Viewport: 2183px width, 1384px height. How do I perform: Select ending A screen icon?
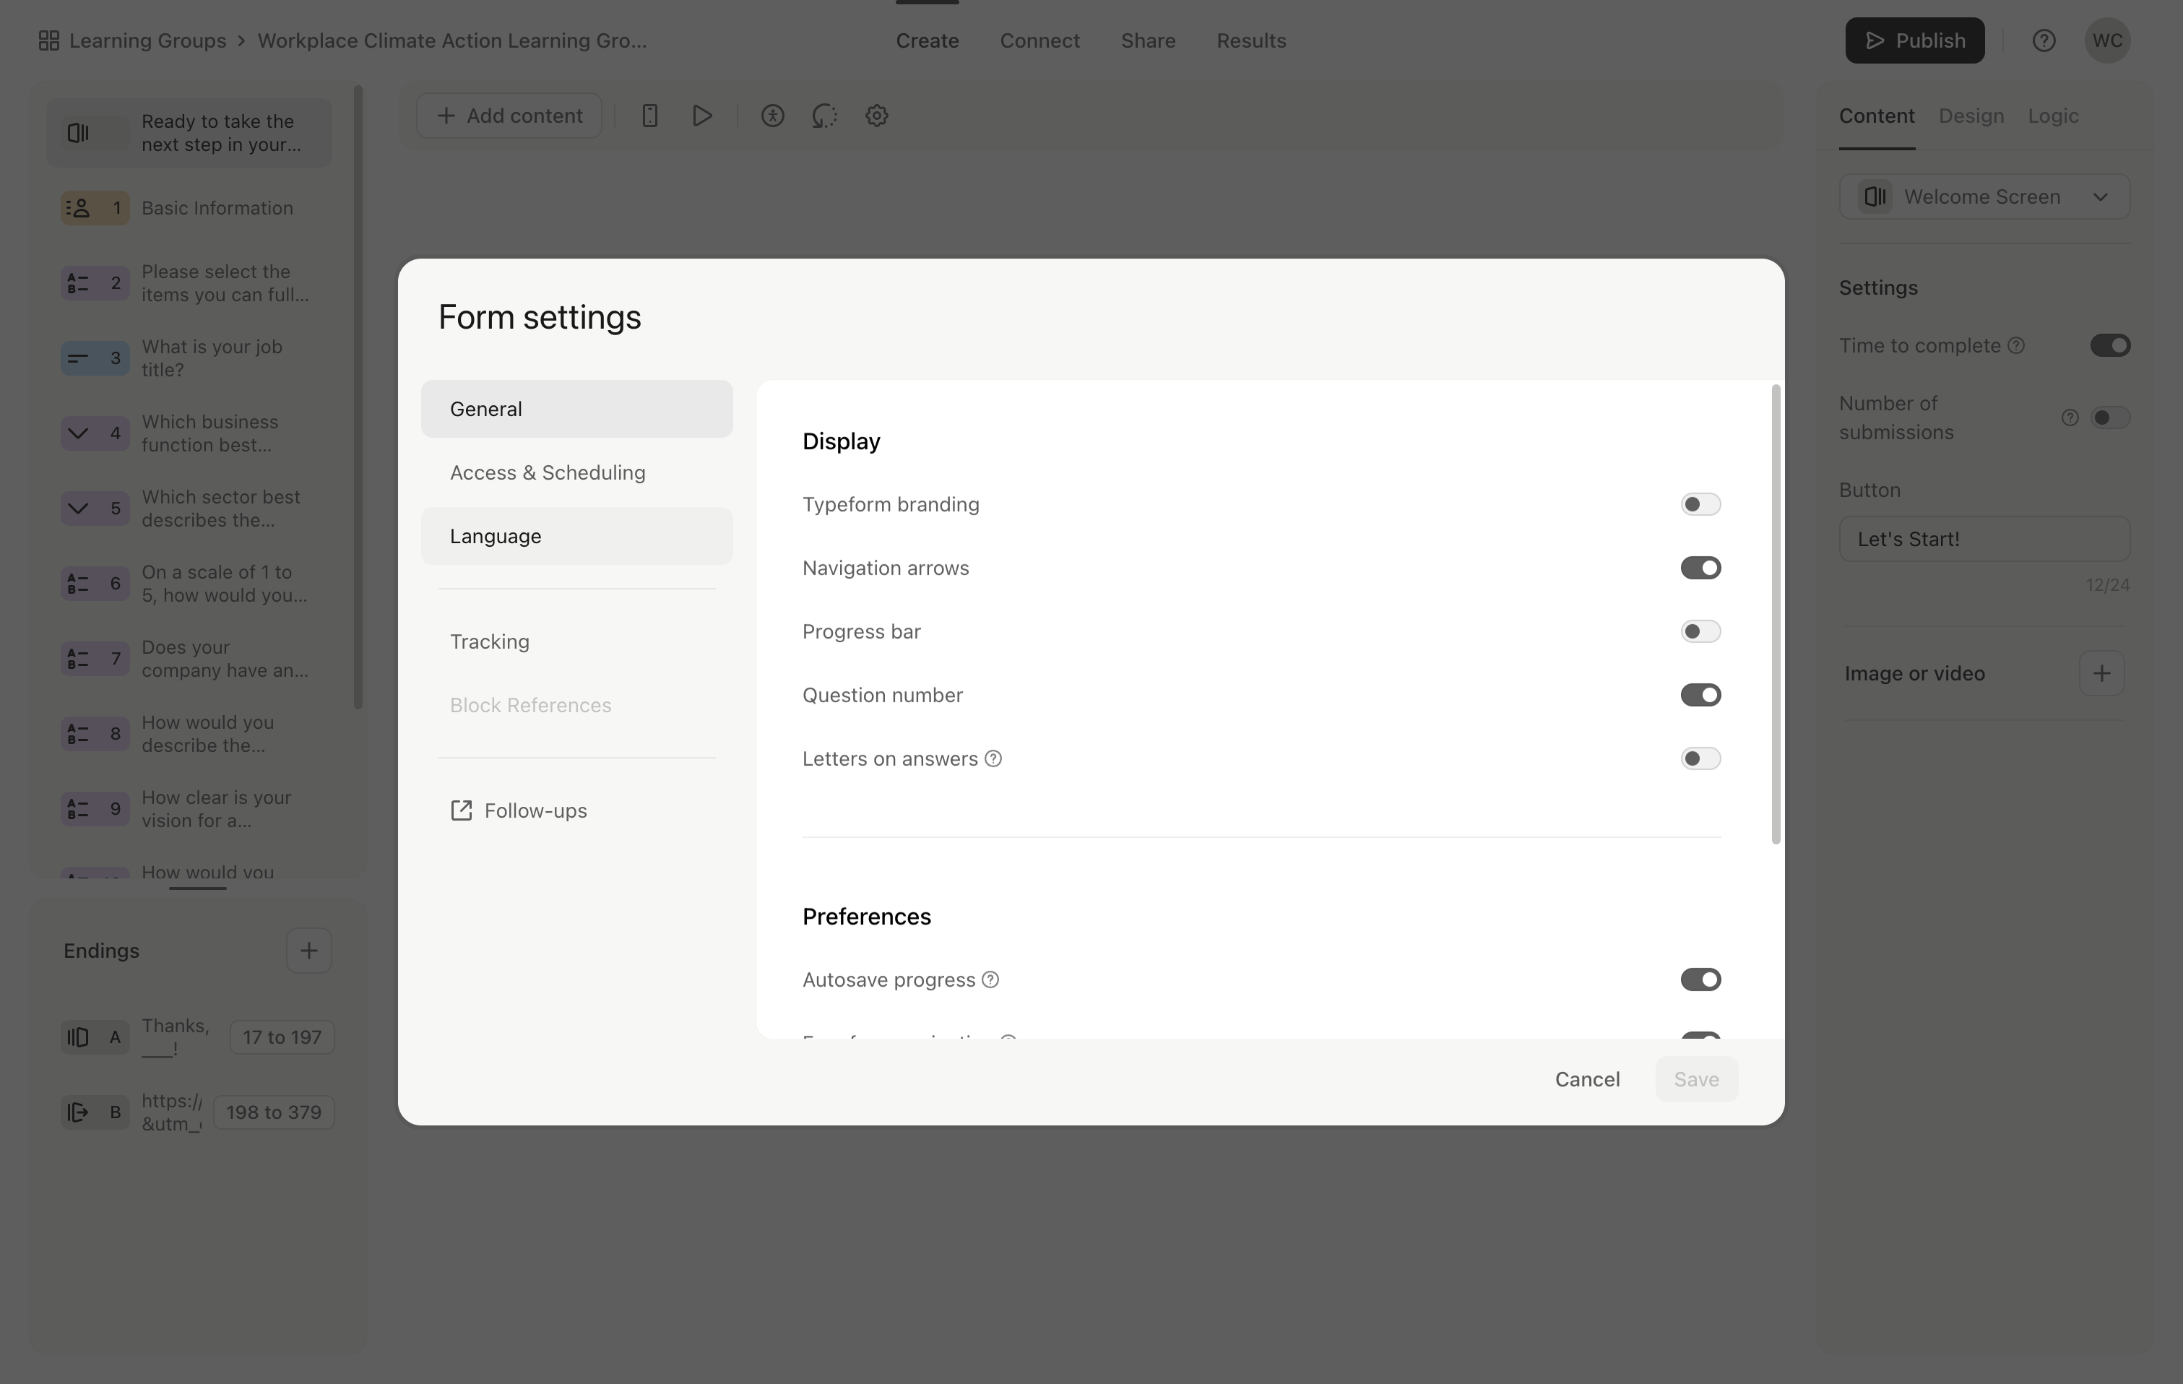pos(79,1037)
